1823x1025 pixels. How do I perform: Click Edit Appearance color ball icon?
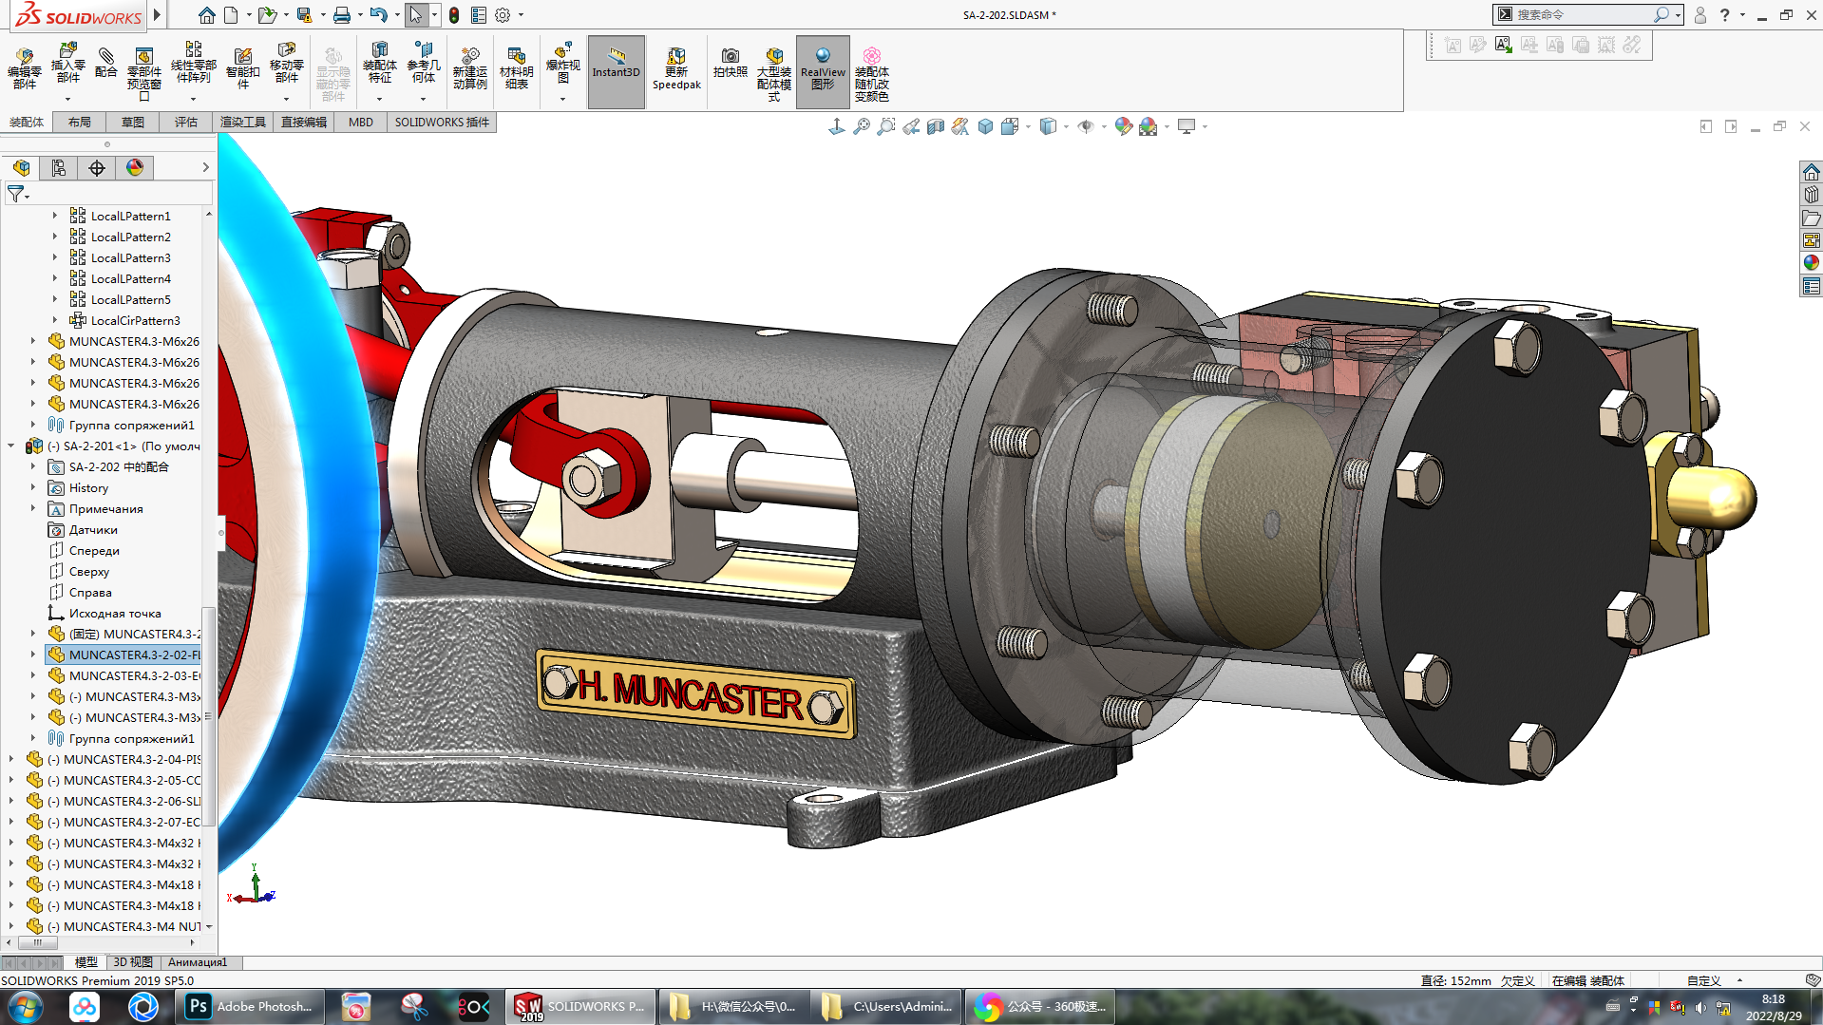click(1124, 126)
